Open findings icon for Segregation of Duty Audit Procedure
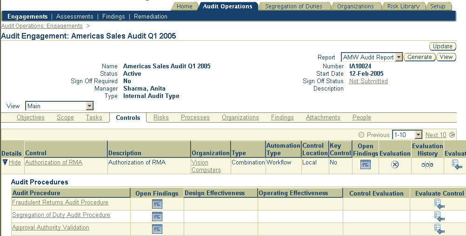Image resolution: width=466 pixels, height=236 pixels. tap(157, 216)
